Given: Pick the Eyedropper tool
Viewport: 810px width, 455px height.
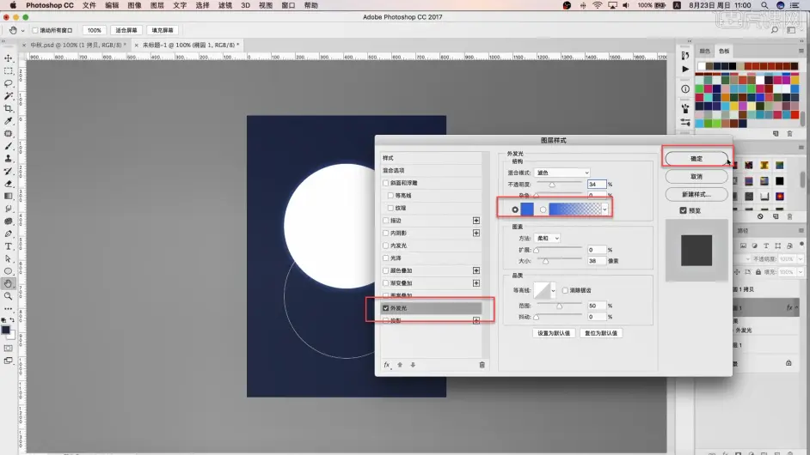Looking at the screenshot, I should [9, 121].
